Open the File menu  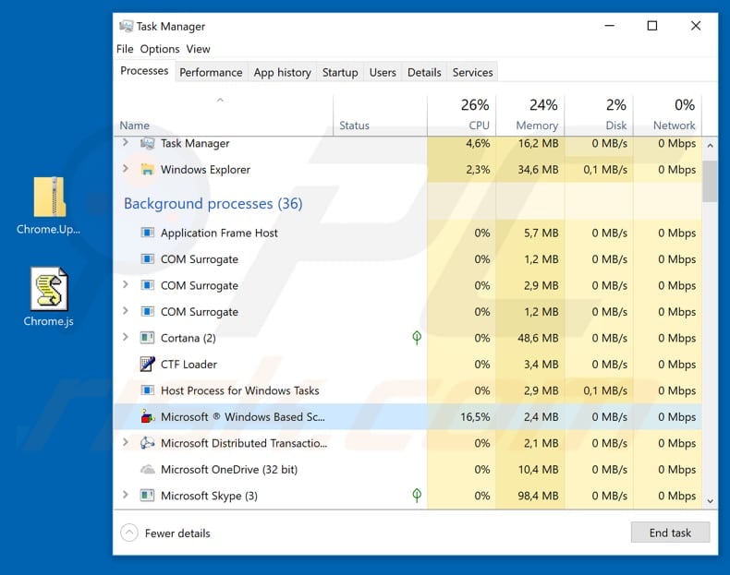pyautogui.click(x=125, y=49)
